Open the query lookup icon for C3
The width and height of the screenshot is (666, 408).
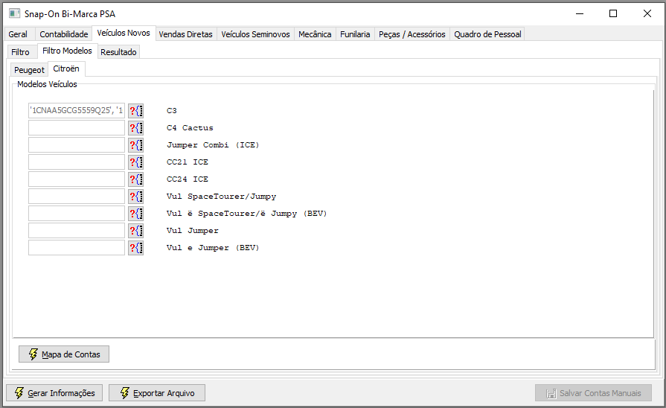click(x=136, y=111)
